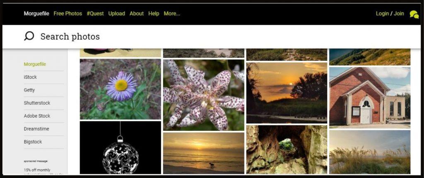Click the Login link
The image size is (424, 178).
[382, 14]
